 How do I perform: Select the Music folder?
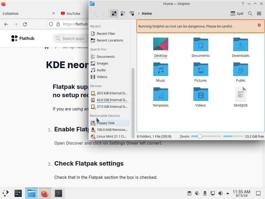tap(160, 73)
